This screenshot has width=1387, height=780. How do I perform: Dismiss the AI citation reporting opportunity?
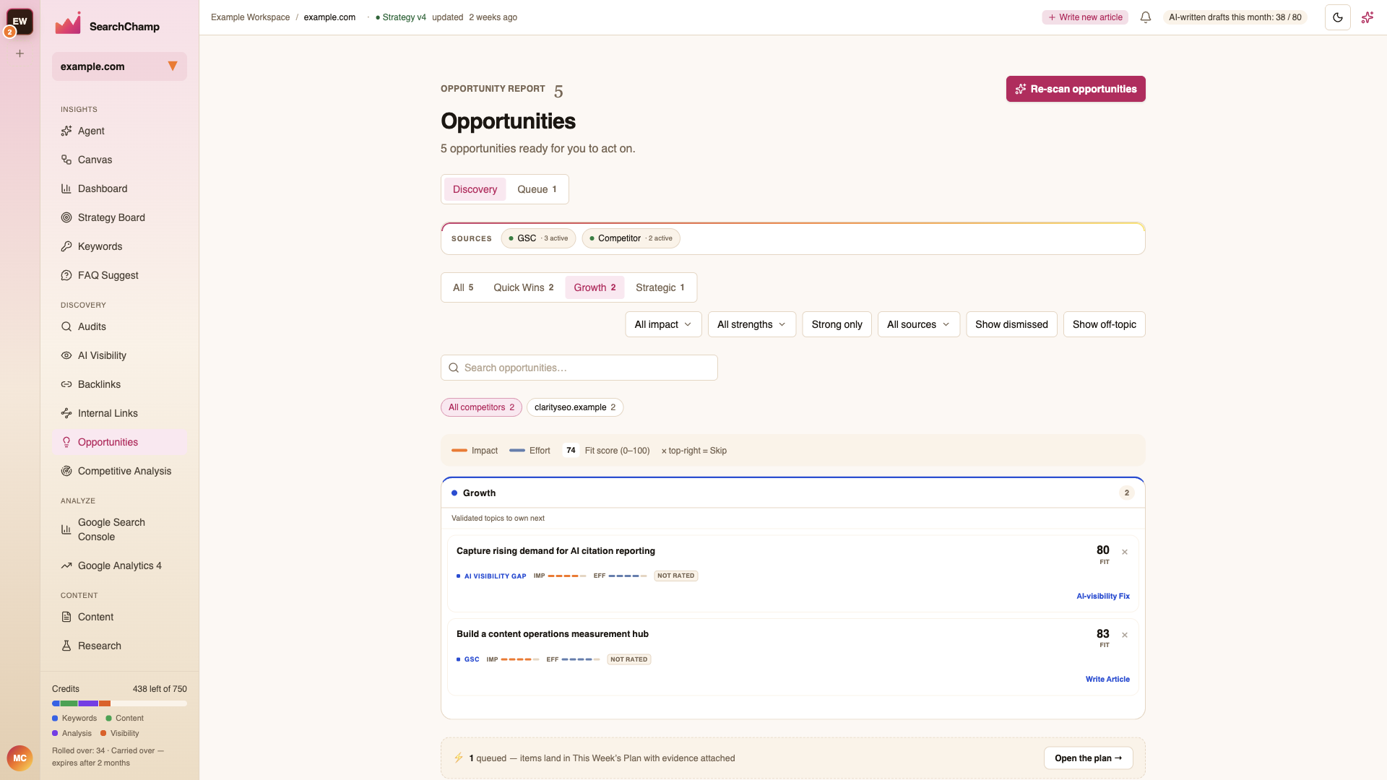click(1125, 552)
